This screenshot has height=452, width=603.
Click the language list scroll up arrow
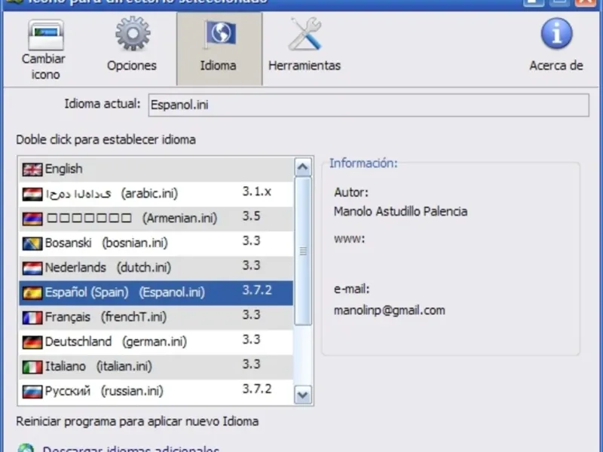[303, 167]
